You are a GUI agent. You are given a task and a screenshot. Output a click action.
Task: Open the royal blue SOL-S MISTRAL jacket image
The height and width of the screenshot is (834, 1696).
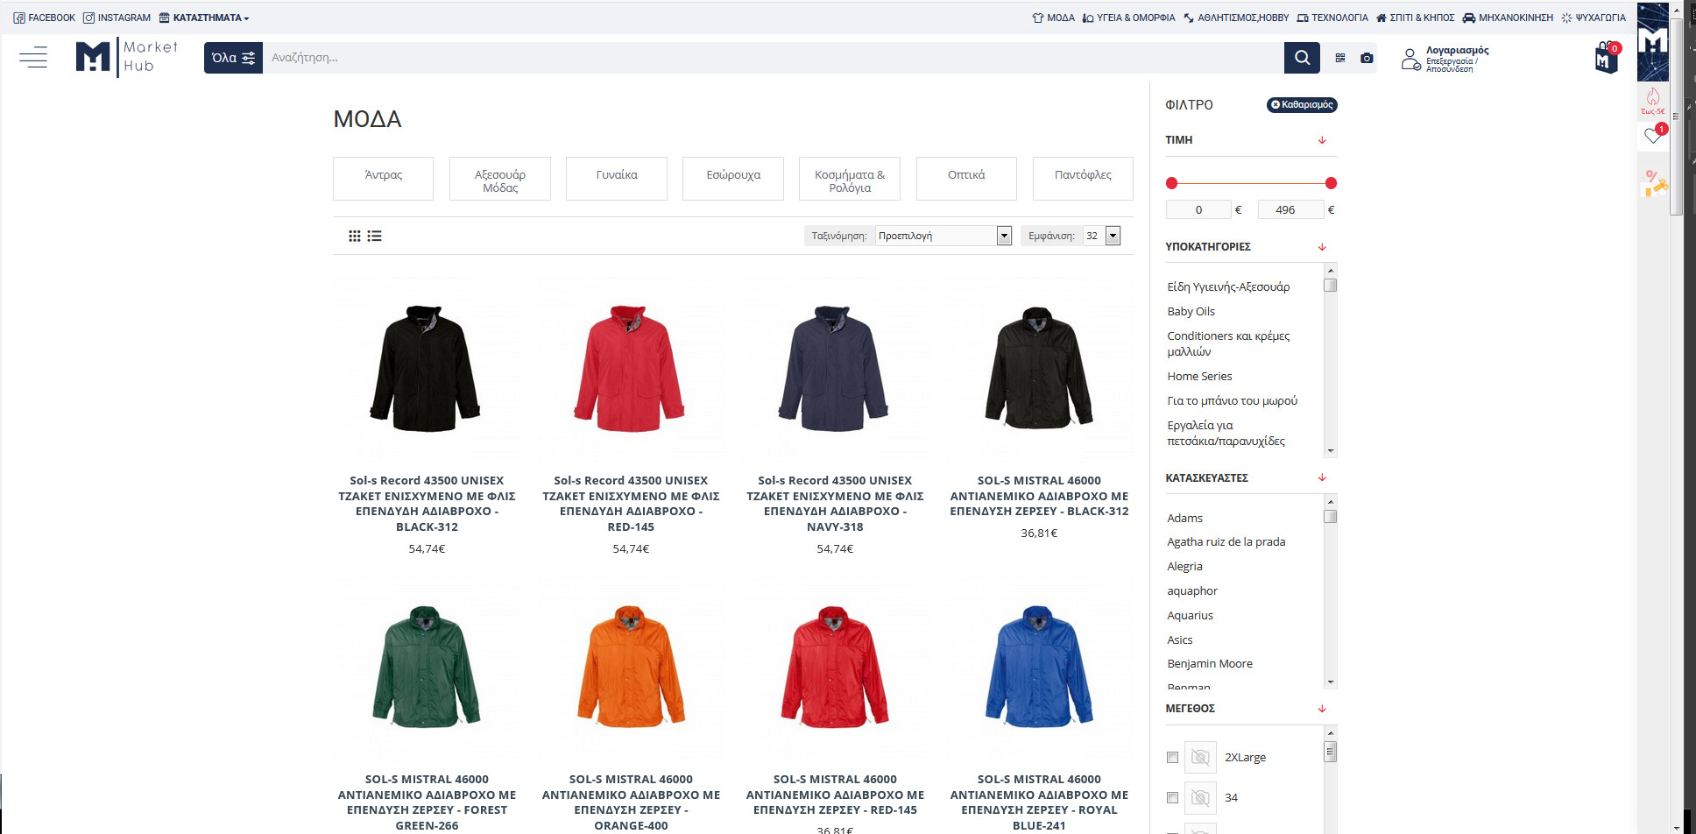pos(1039,668)
